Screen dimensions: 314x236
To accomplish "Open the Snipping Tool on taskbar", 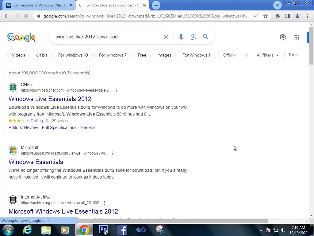I will 160,230.
